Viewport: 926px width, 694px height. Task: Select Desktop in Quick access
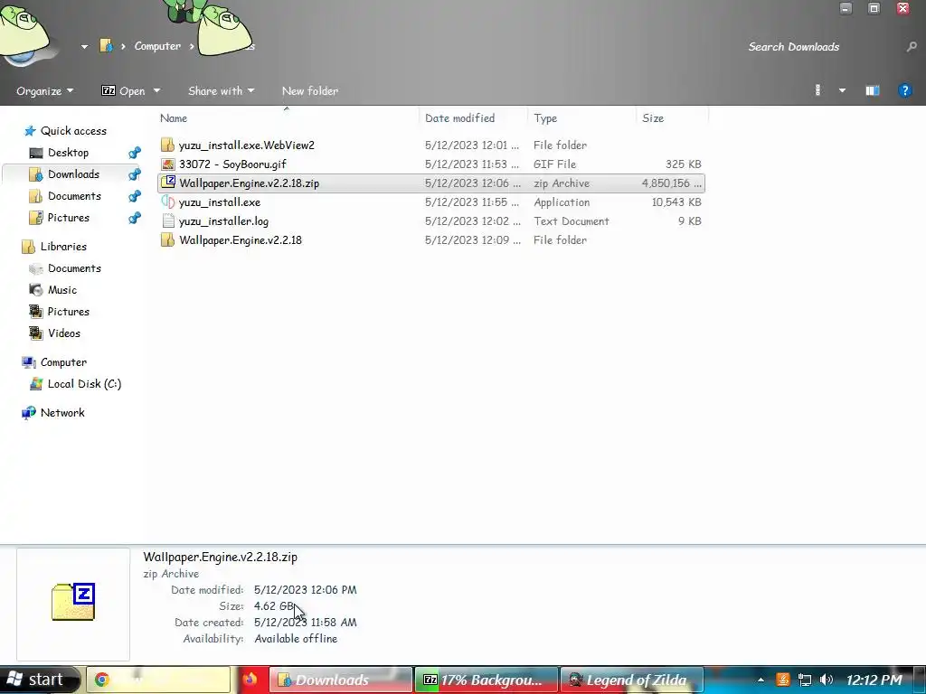(x=68, y=153)
